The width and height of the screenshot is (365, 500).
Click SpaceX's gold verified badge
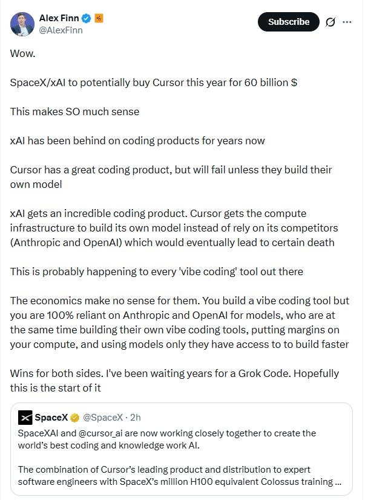[x=75, y=418]
